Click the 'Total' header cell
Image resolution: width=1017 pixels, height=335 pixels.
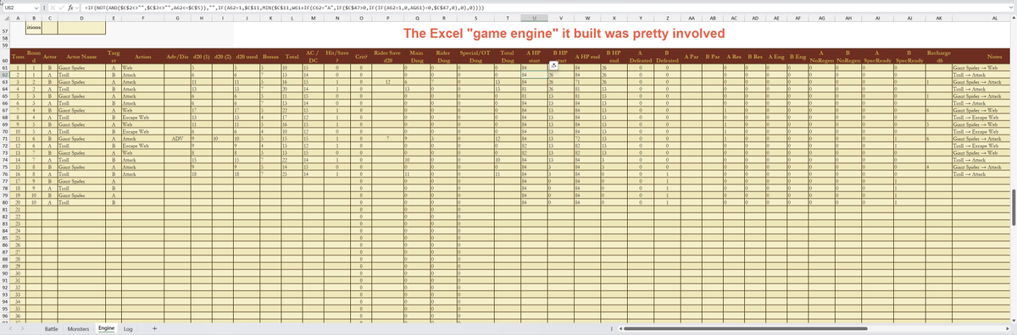click(x=292, y=56)
